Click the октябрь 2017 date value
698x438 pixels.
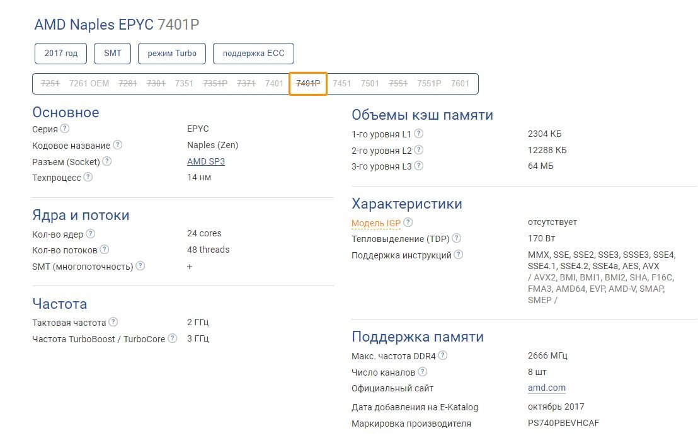point(556,406)
